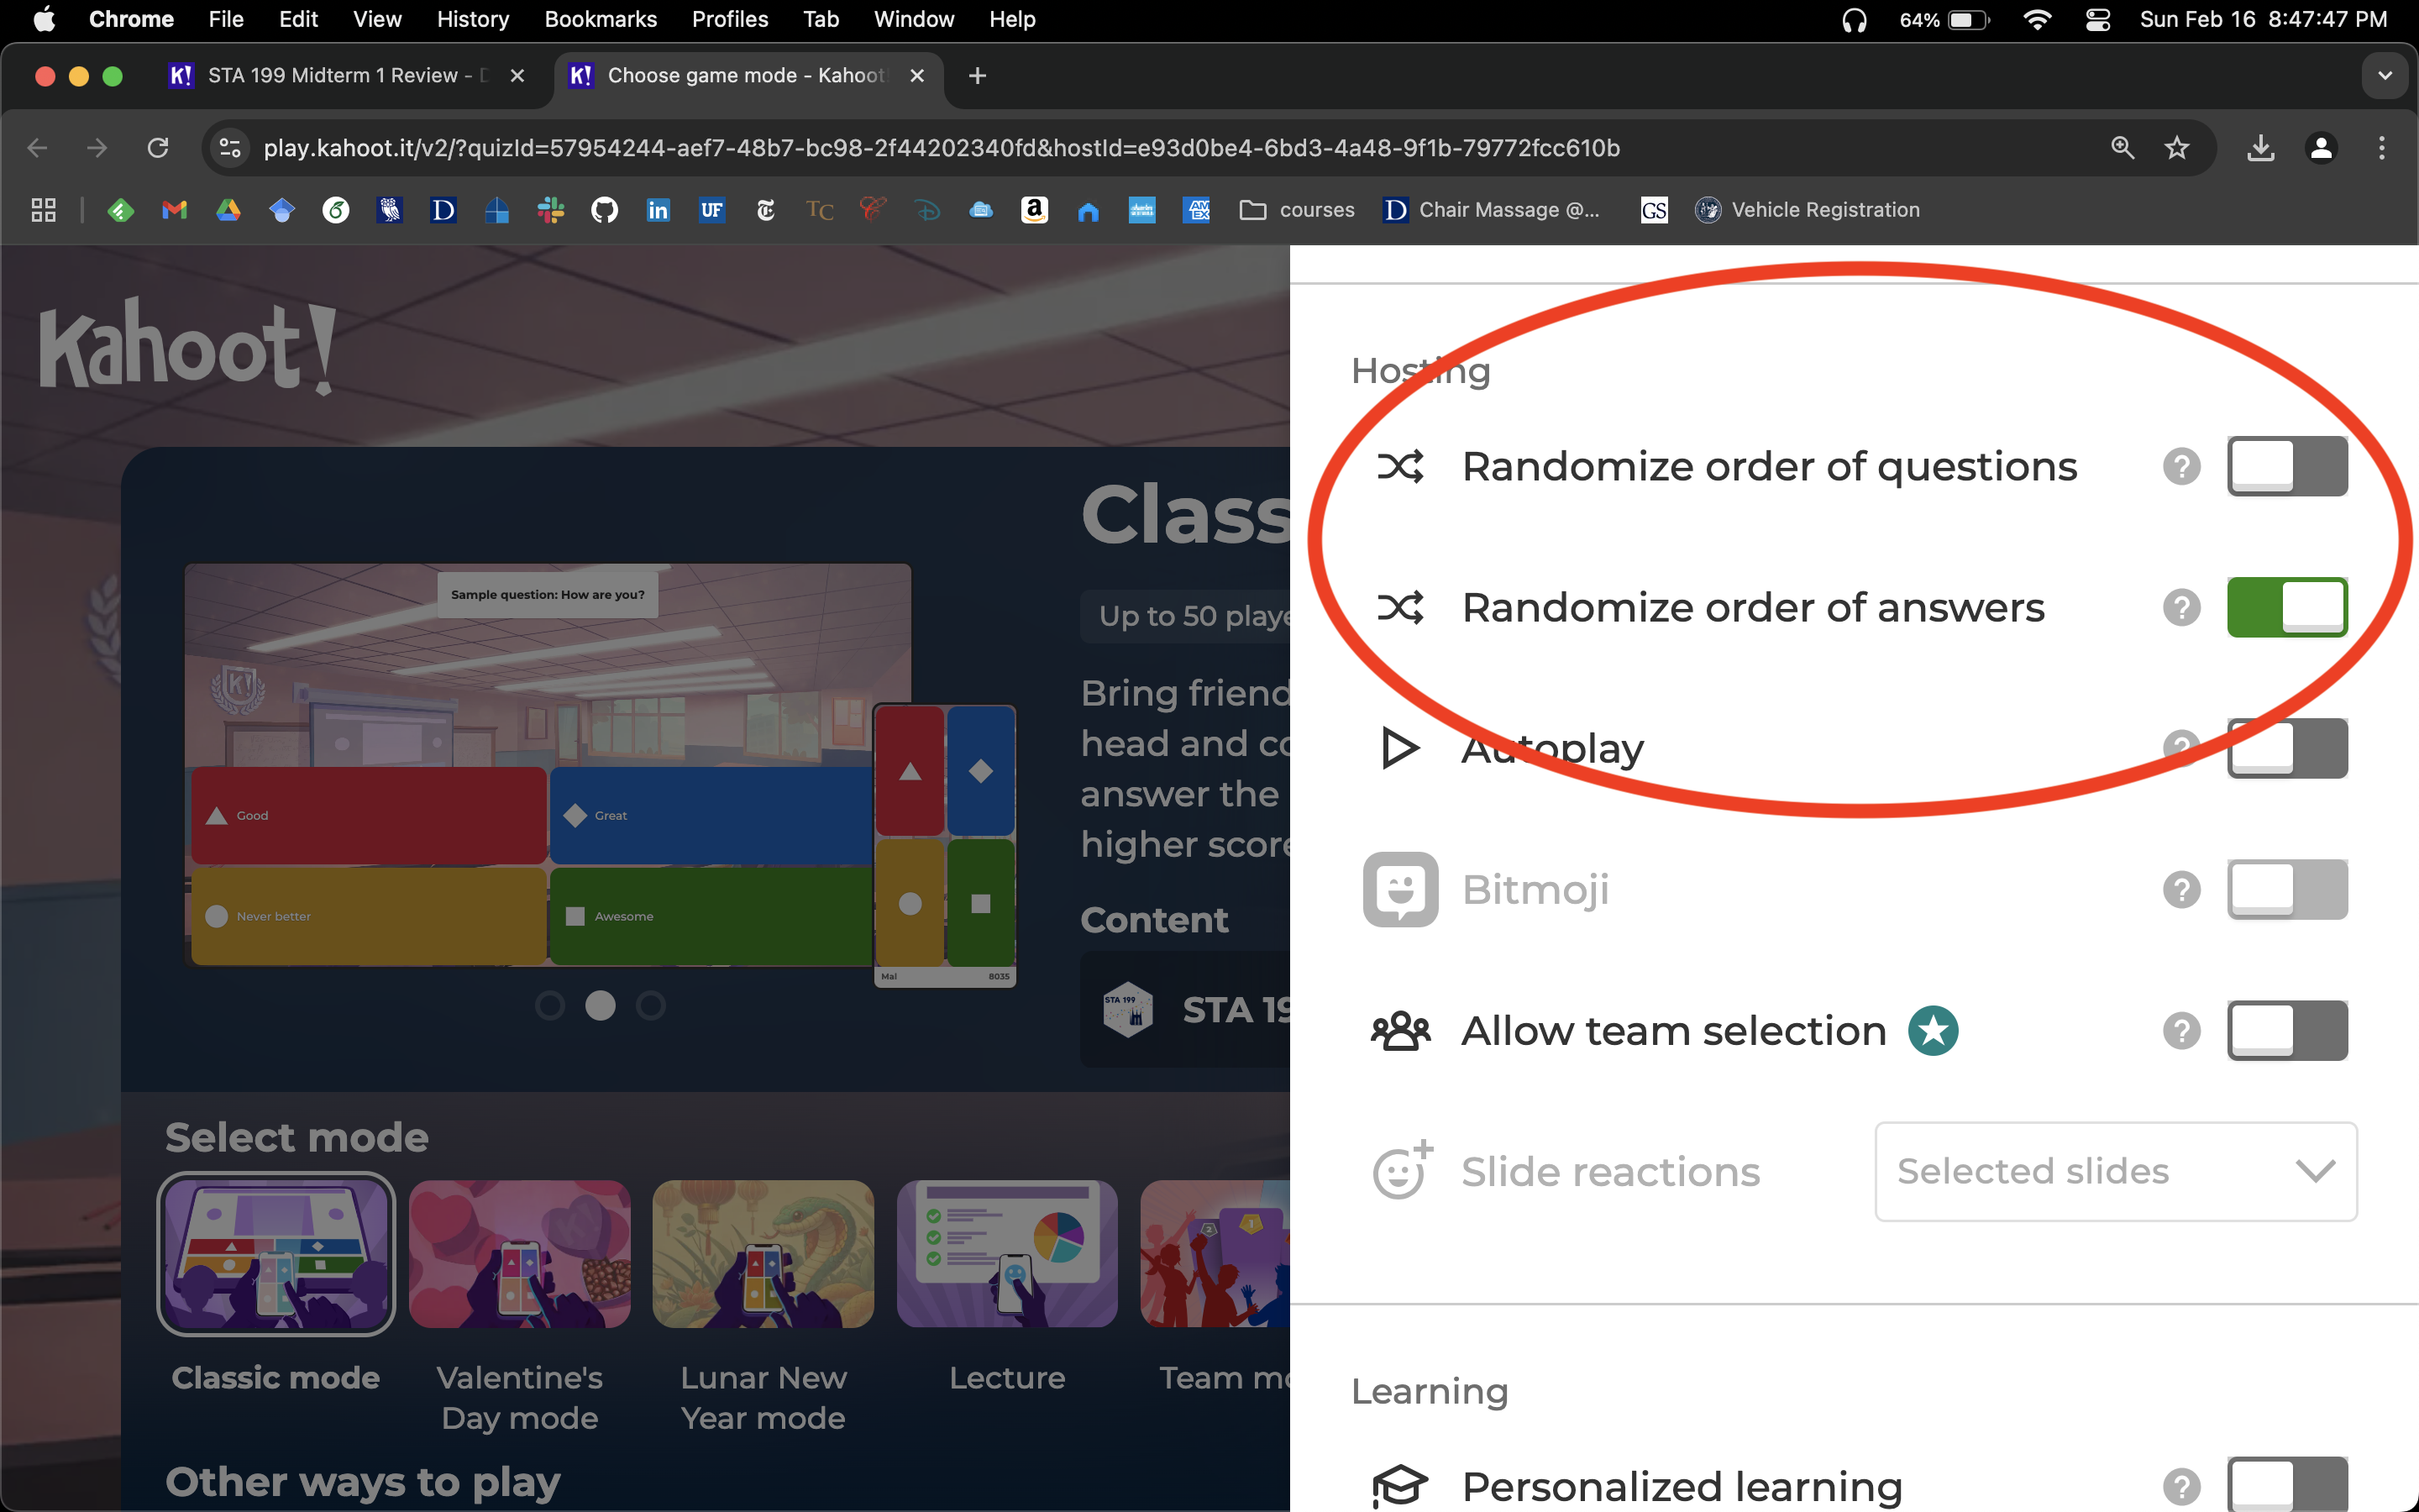The width and height of the screenshot is (2419, 1512).
Task: Select Valentine's Day mode thumbnail
Action: pyautogui.click(x=520, y=1254)
